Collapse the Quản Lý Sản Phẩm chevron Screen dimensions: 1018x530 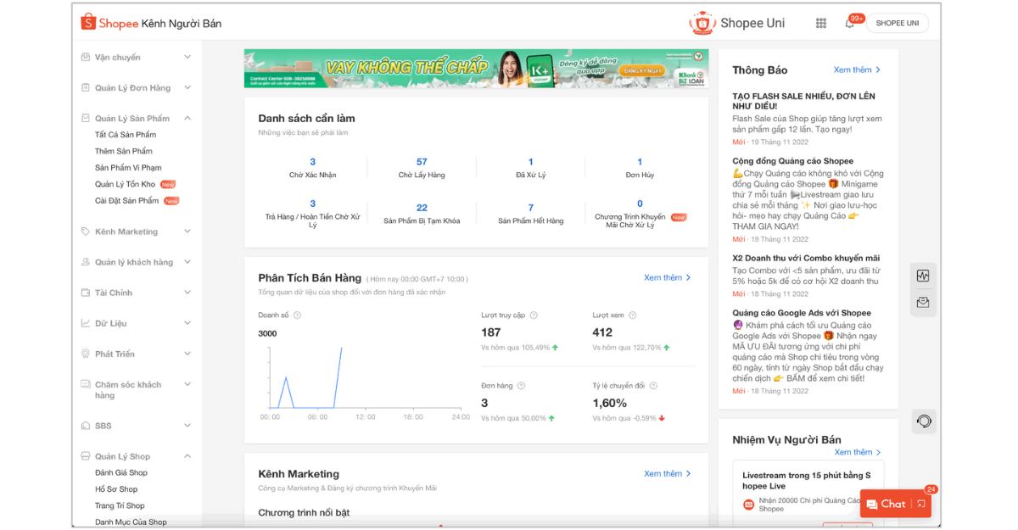pos(187,118)
